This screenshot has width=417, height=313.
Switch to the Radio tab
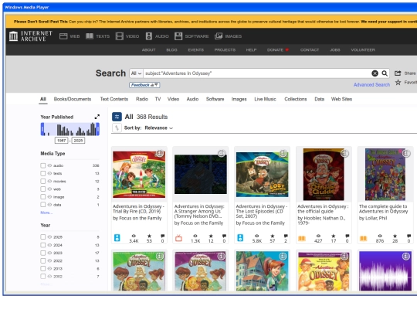tap(142, 99)
